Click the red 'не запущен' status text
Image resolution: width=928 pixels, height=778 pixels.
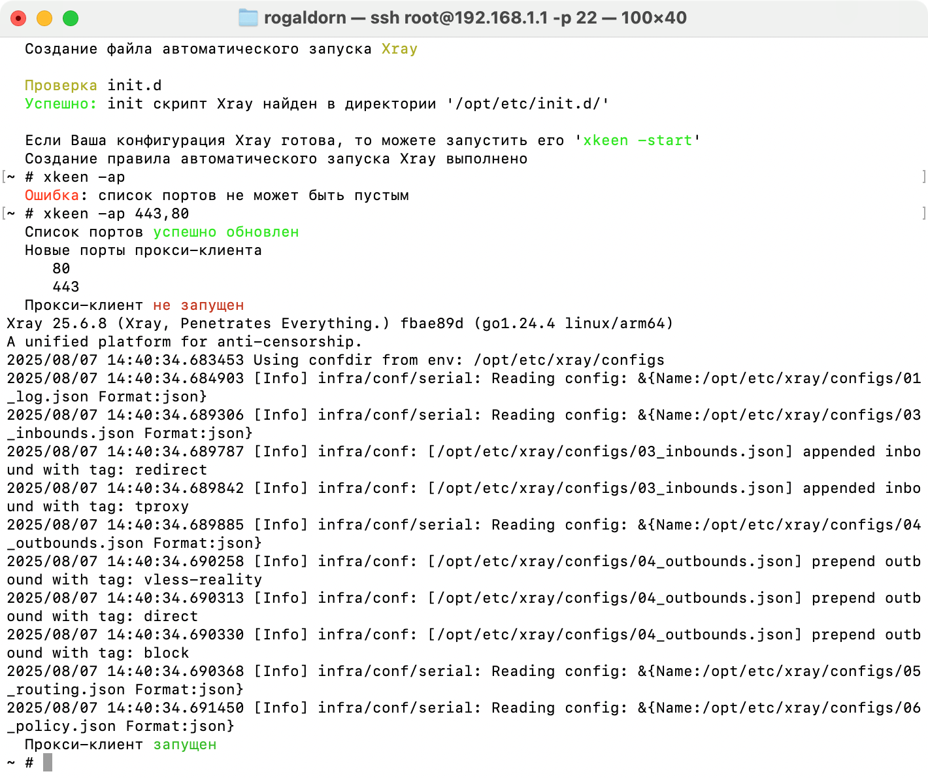coord(198,305)
